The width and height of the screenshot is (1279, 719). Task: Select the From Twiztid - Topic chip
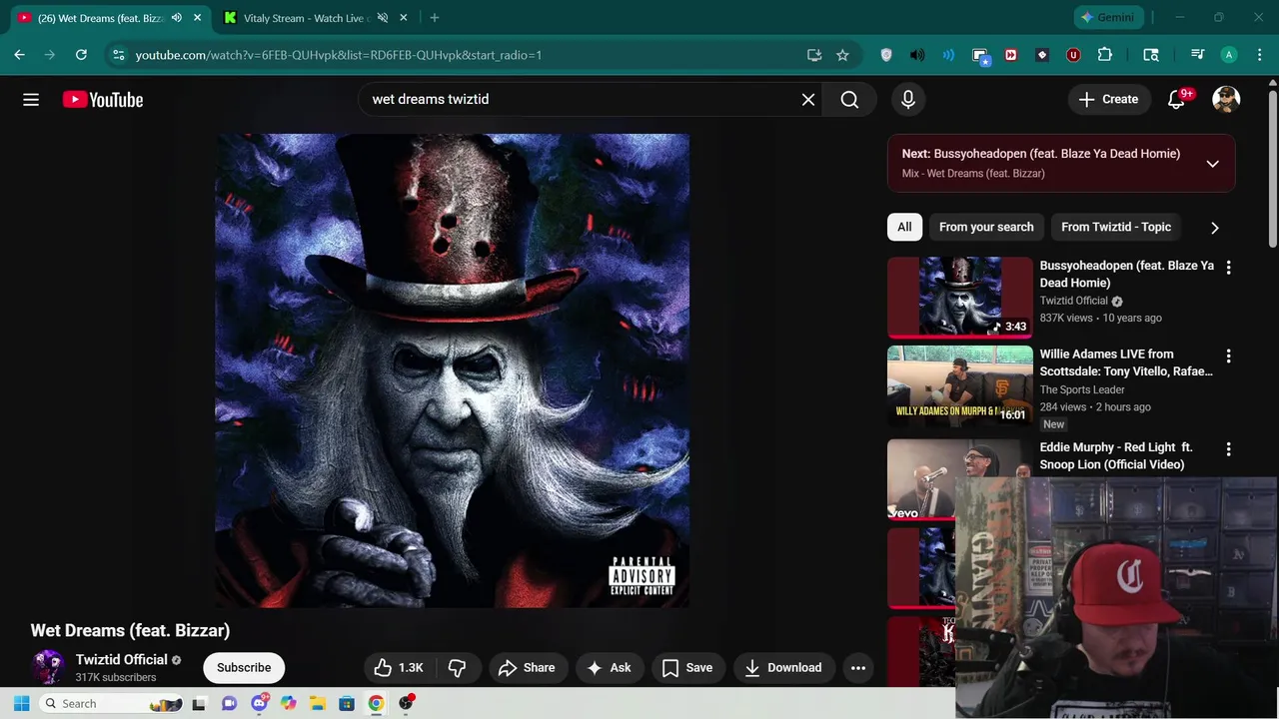(1116, 228)
